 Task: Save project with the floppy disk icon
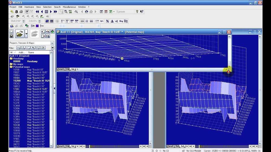11,36
